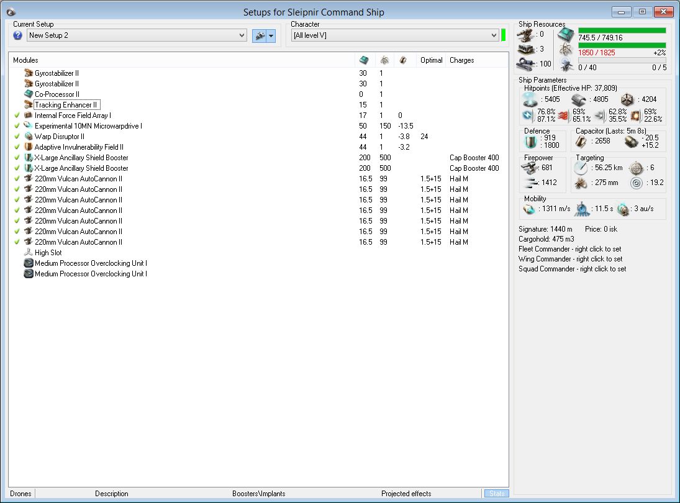680x503 pixels.
Task: Click the capacitor column header icon
Action: click(403, 60)
